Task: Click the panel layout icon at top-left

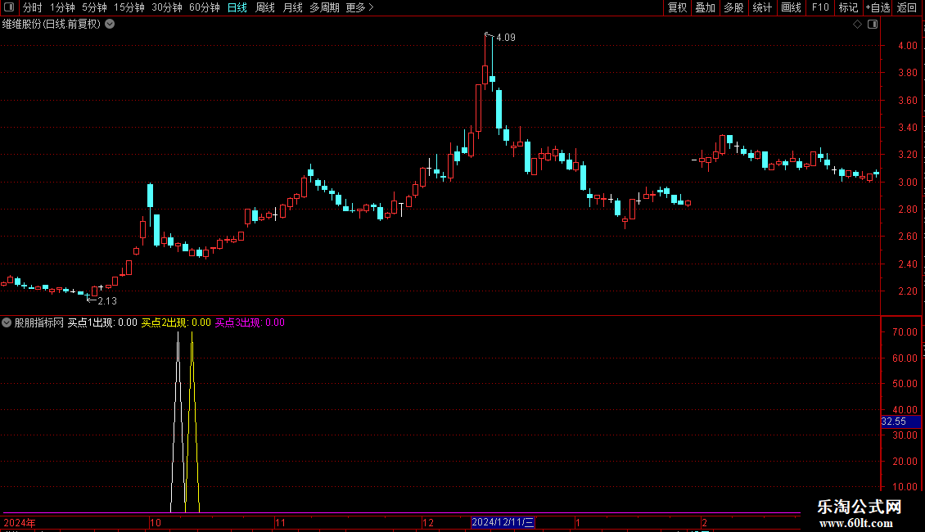Action: (x=9, y=7)
